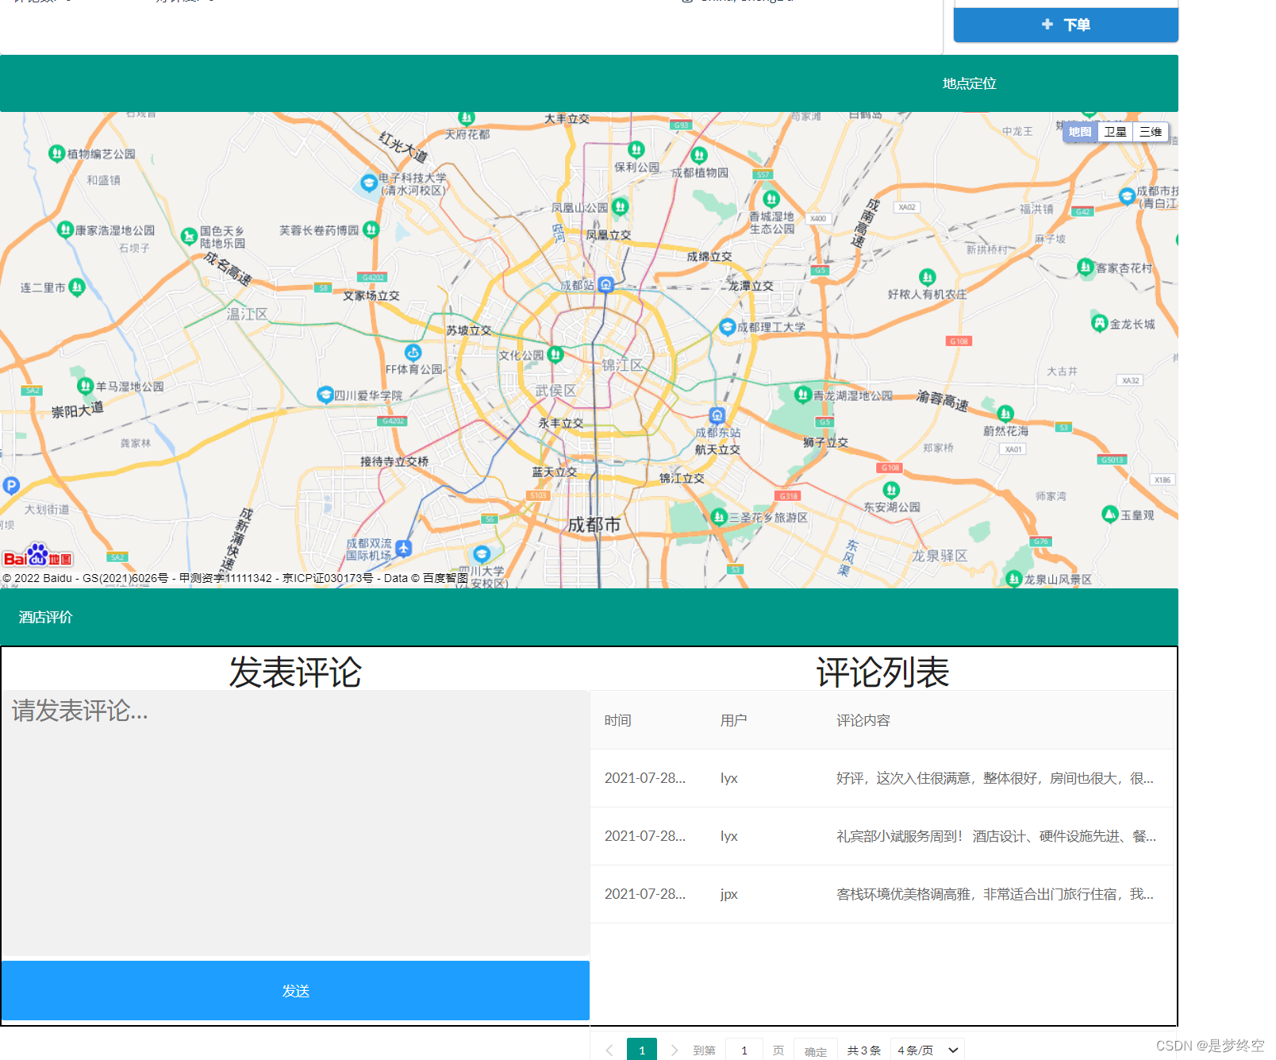Click the 客家杏花村 marker icon
This screenshot has width=1276, height=1060.
click(1086, 267)
